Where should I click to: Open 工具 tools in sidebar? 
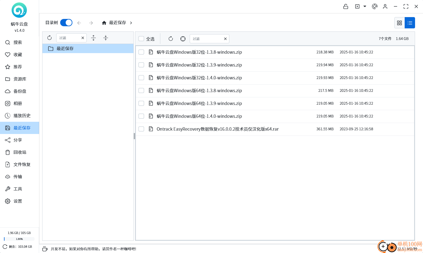click(20, 189)
